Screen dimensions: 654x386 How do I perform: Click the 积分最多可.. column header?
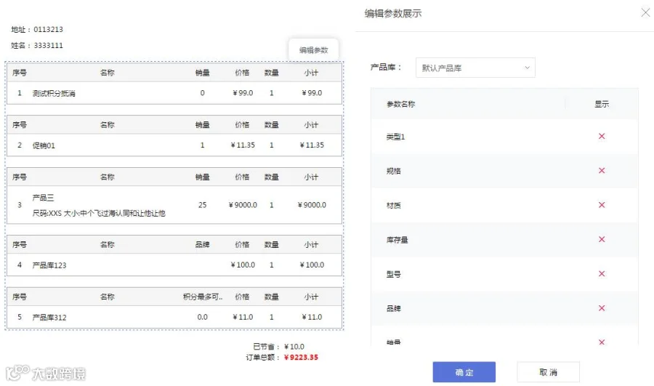(202, 297)
